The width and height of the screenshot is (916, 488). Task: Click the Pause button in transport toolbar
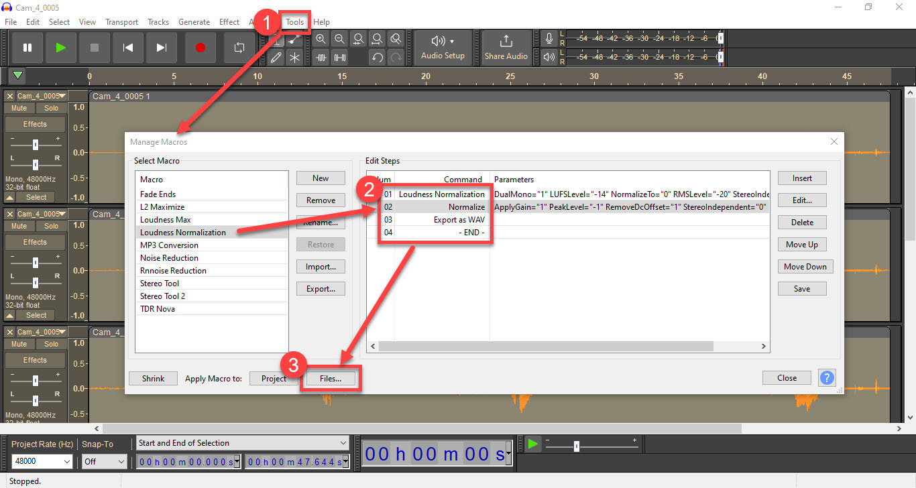point(27,48)
